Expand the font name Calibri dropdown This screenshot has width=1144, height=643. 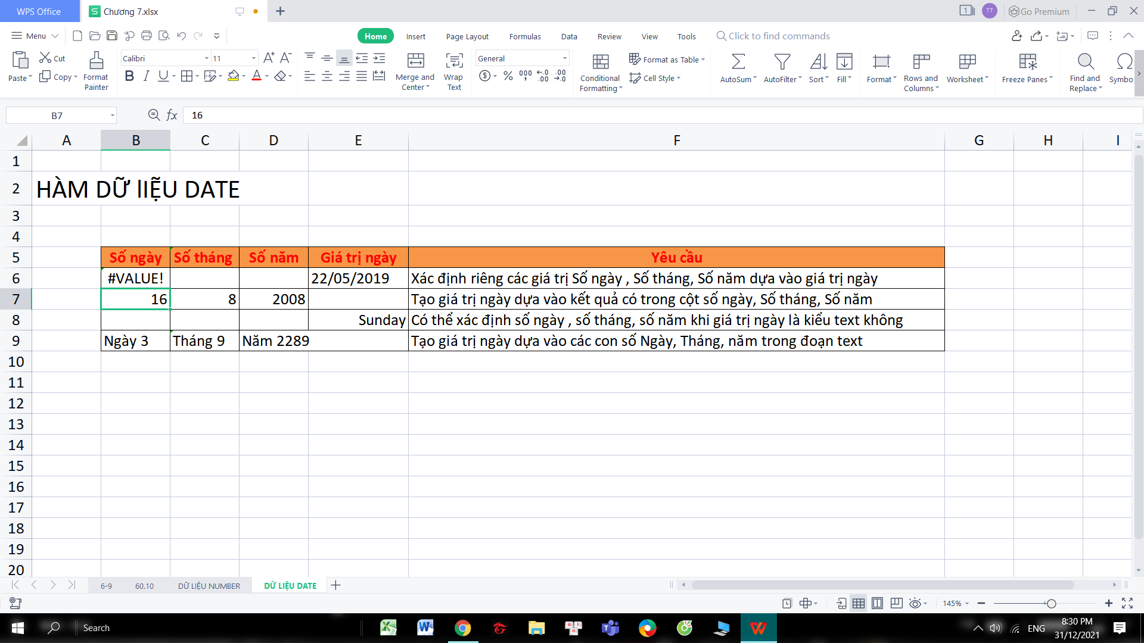pyautogui.click(x=207, y=58)
